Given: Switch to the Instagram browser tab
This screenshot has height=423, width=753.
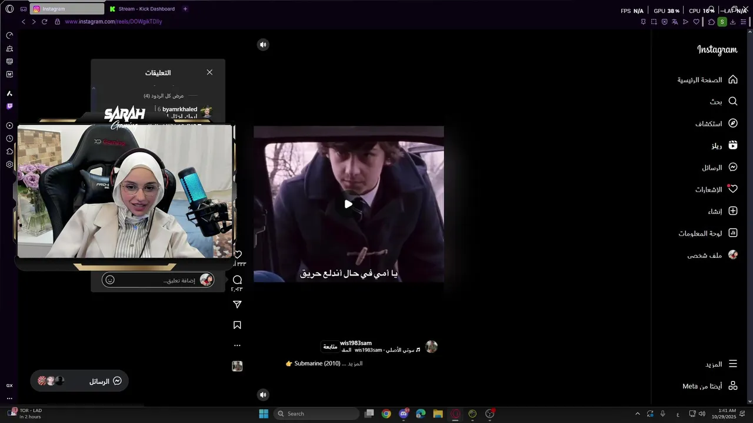Looking at the screenshot, I should point(67,9).
